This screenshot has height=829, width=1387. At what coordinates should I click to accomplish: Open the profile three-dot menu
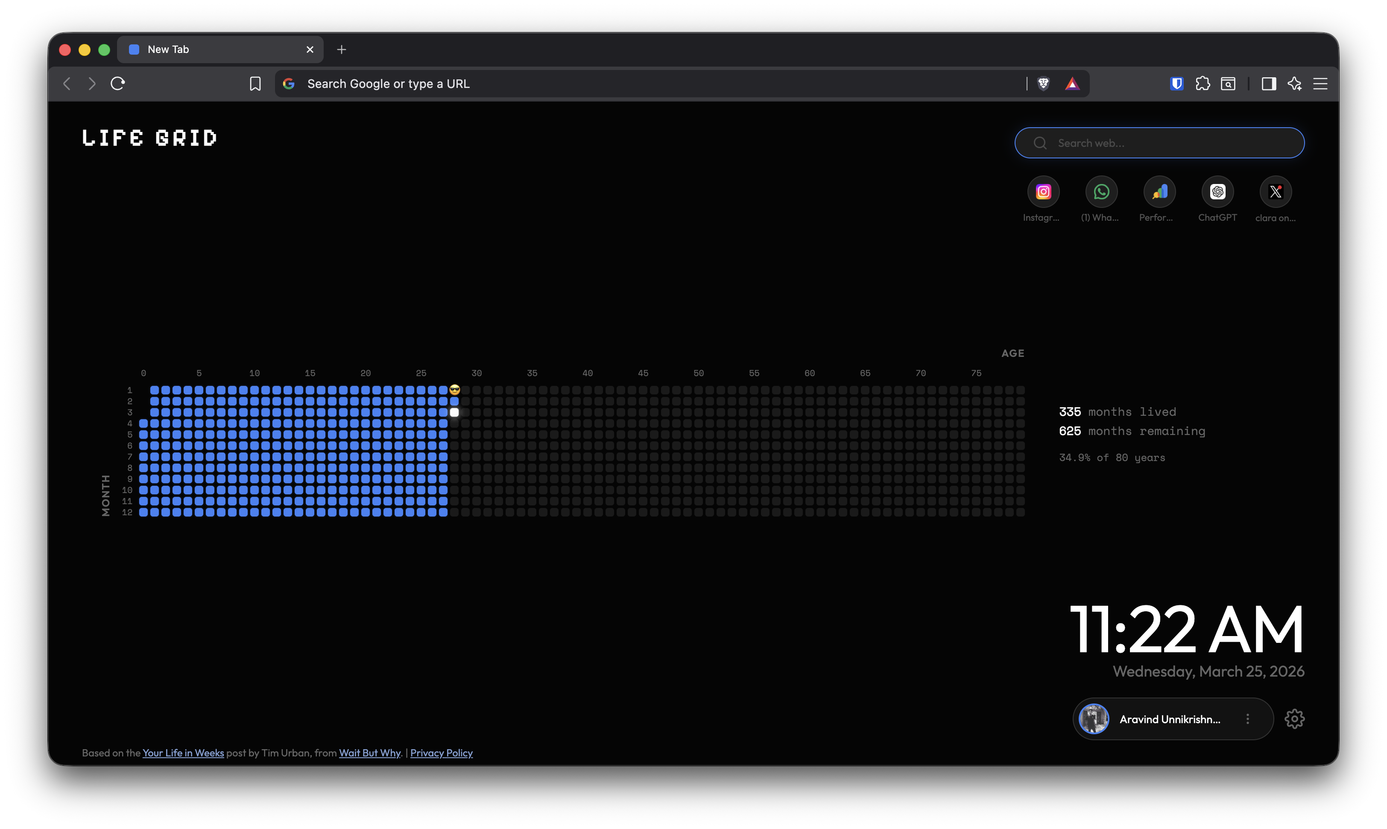[1248, 719]
